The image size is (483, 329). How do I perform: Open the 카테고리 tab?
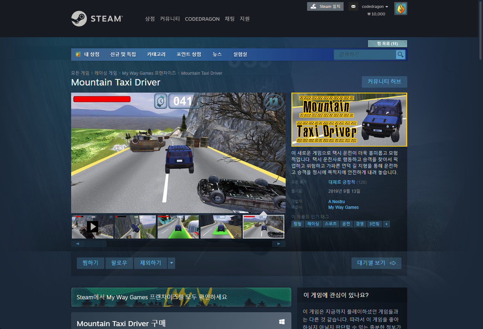click(156, 54)
